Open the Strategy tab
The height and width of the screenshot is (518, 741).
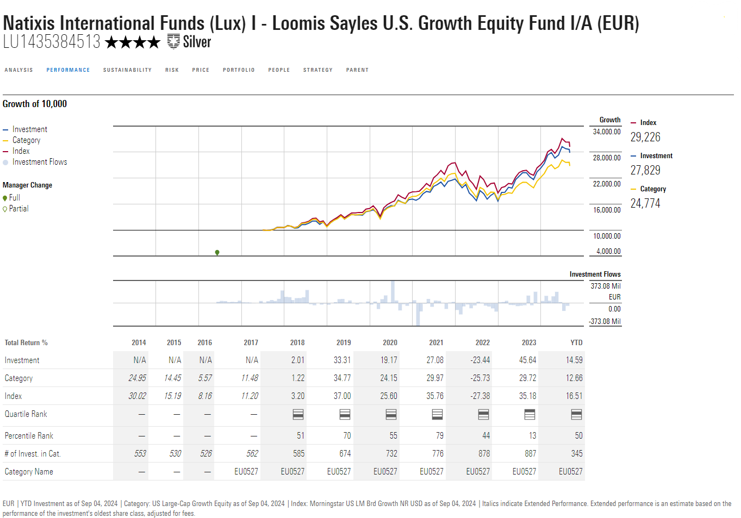click(x=318, y=70)
